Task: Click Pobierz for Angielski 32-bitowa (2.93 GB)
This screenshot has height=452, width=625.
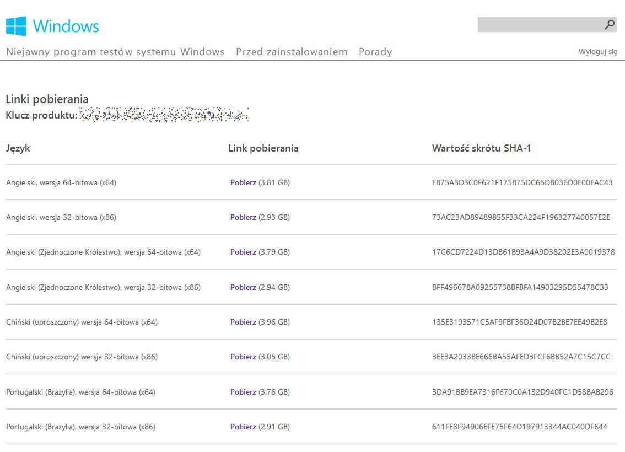Action: click(x=243, y=217)
